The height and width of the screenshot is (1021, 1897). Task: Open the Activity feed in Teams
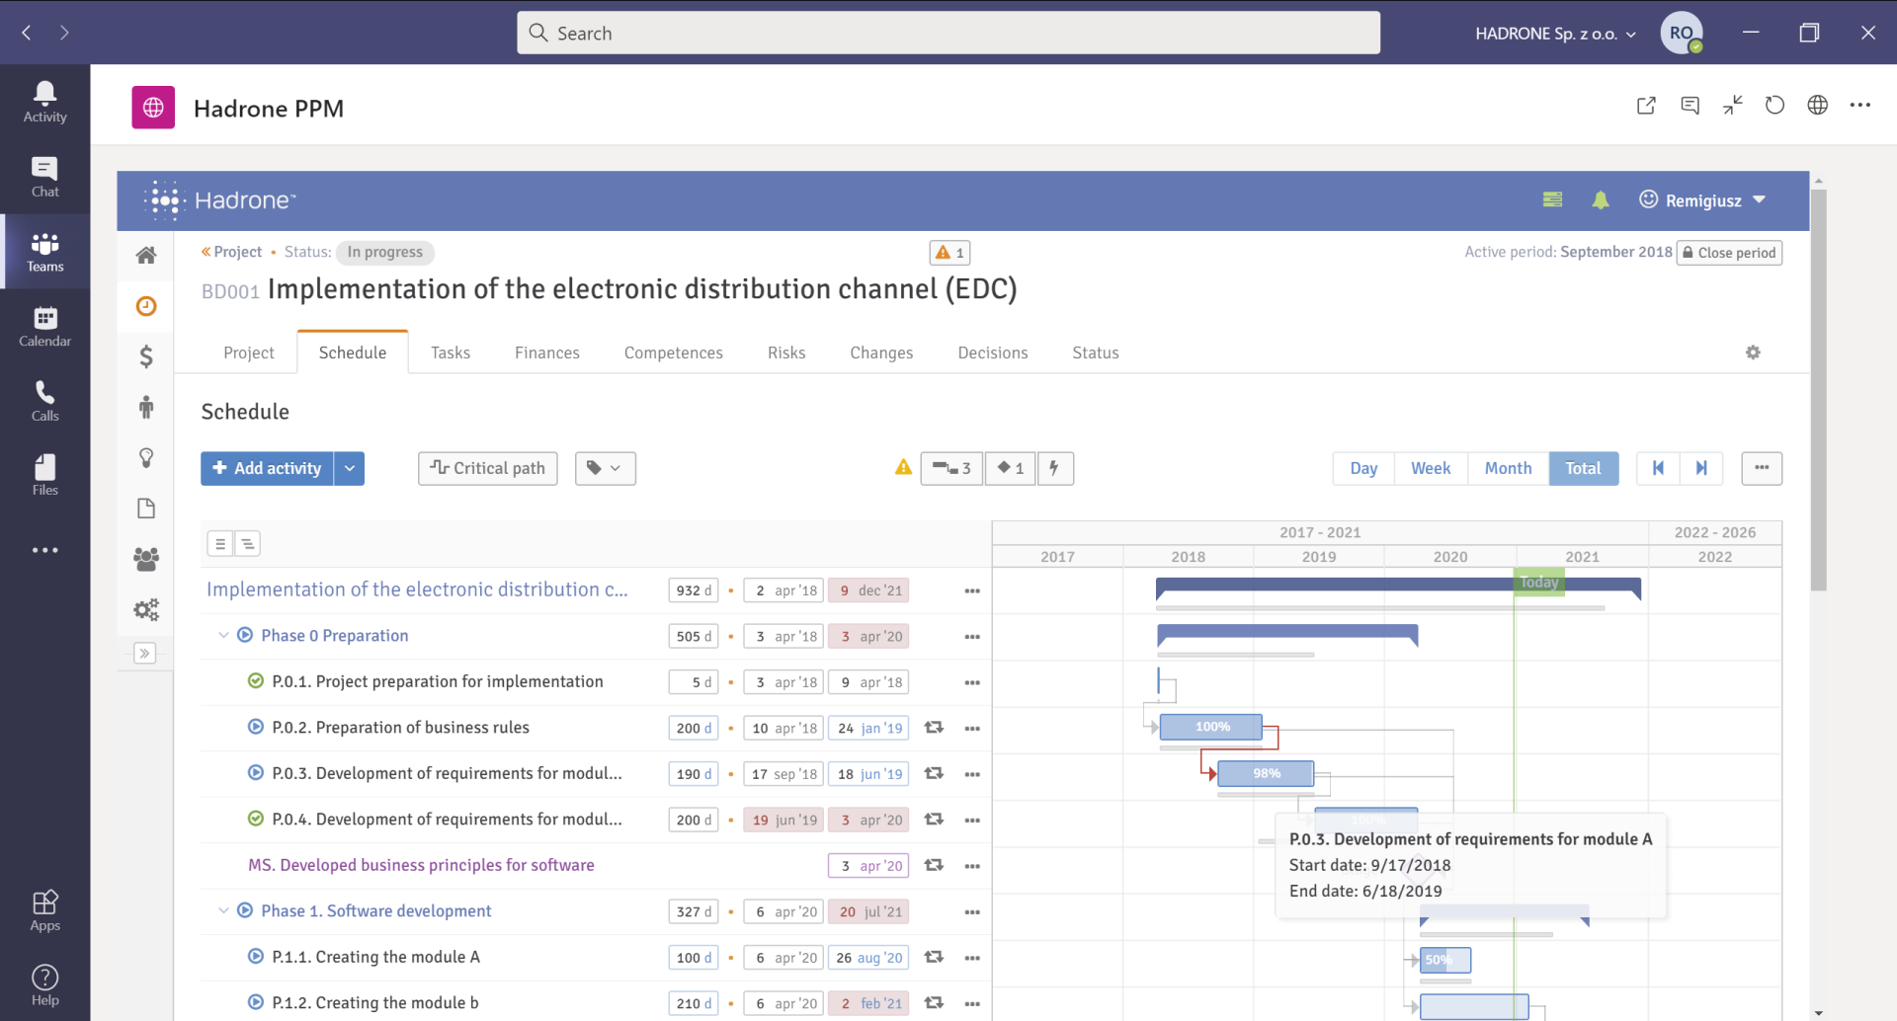[x=44, y=103]
